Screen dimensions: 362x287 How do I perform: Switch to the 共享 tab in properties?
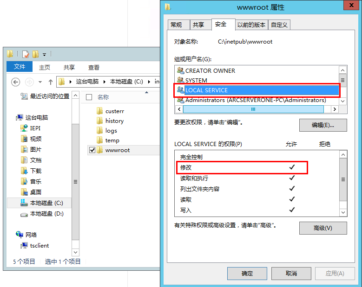198,25
